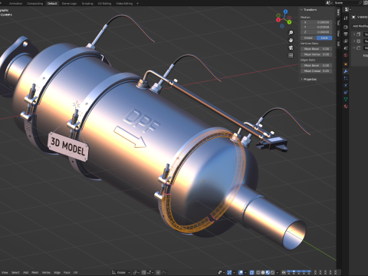The height and width of the screenshot is (276, 368).
Task: Open the Tool properties tab icon
Action: point(346,18)
